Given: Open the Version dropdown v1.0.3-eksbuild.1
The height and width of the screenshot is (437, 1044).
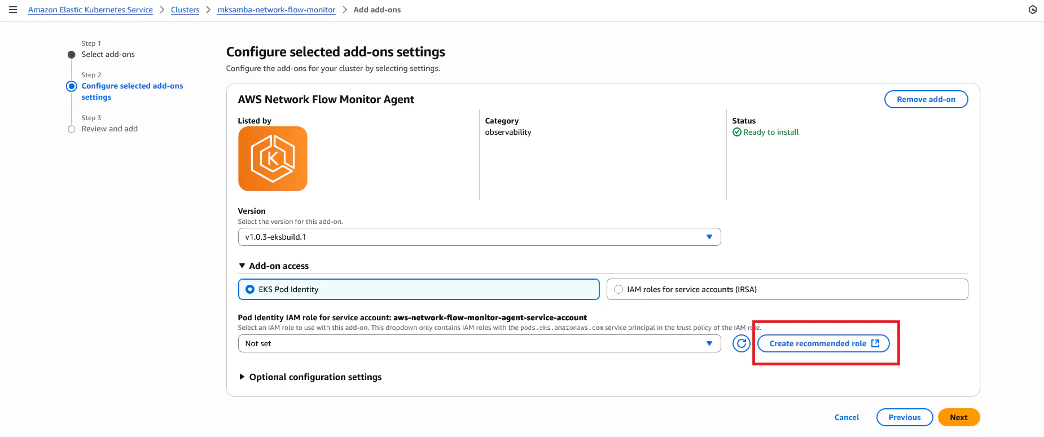Looking at the screenshot, I should [479, 237].
